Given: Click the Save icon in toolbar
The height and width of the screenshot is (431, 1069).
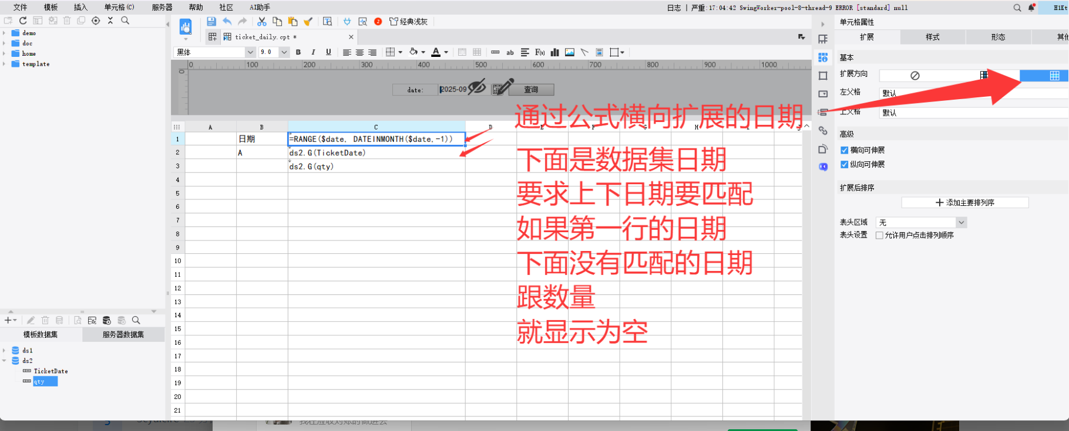Looking at the screenshot, I should pyautogui.click(x=211, y=22).
